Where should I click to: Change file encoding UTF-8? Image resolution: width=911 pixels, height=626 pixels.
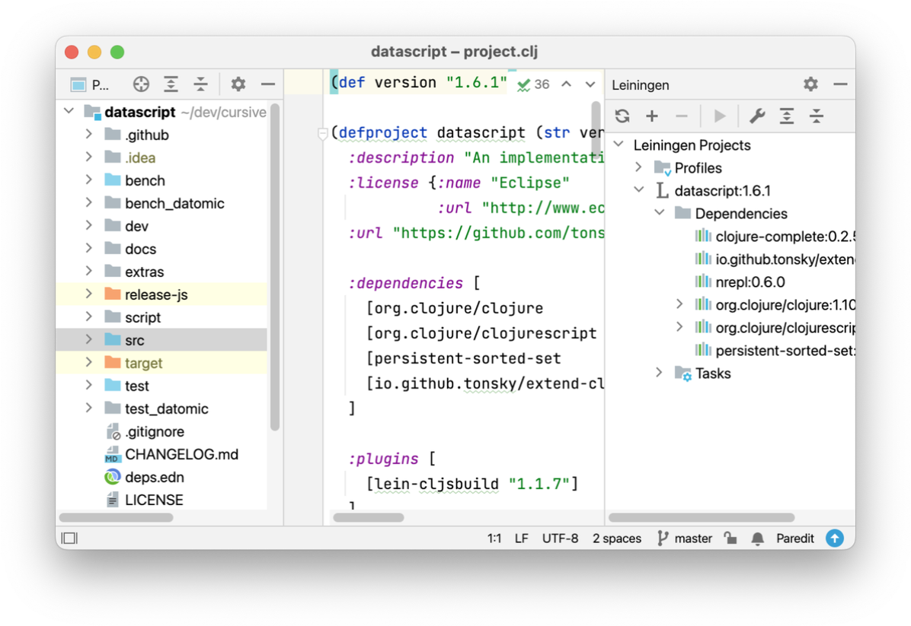coord(560,539)
